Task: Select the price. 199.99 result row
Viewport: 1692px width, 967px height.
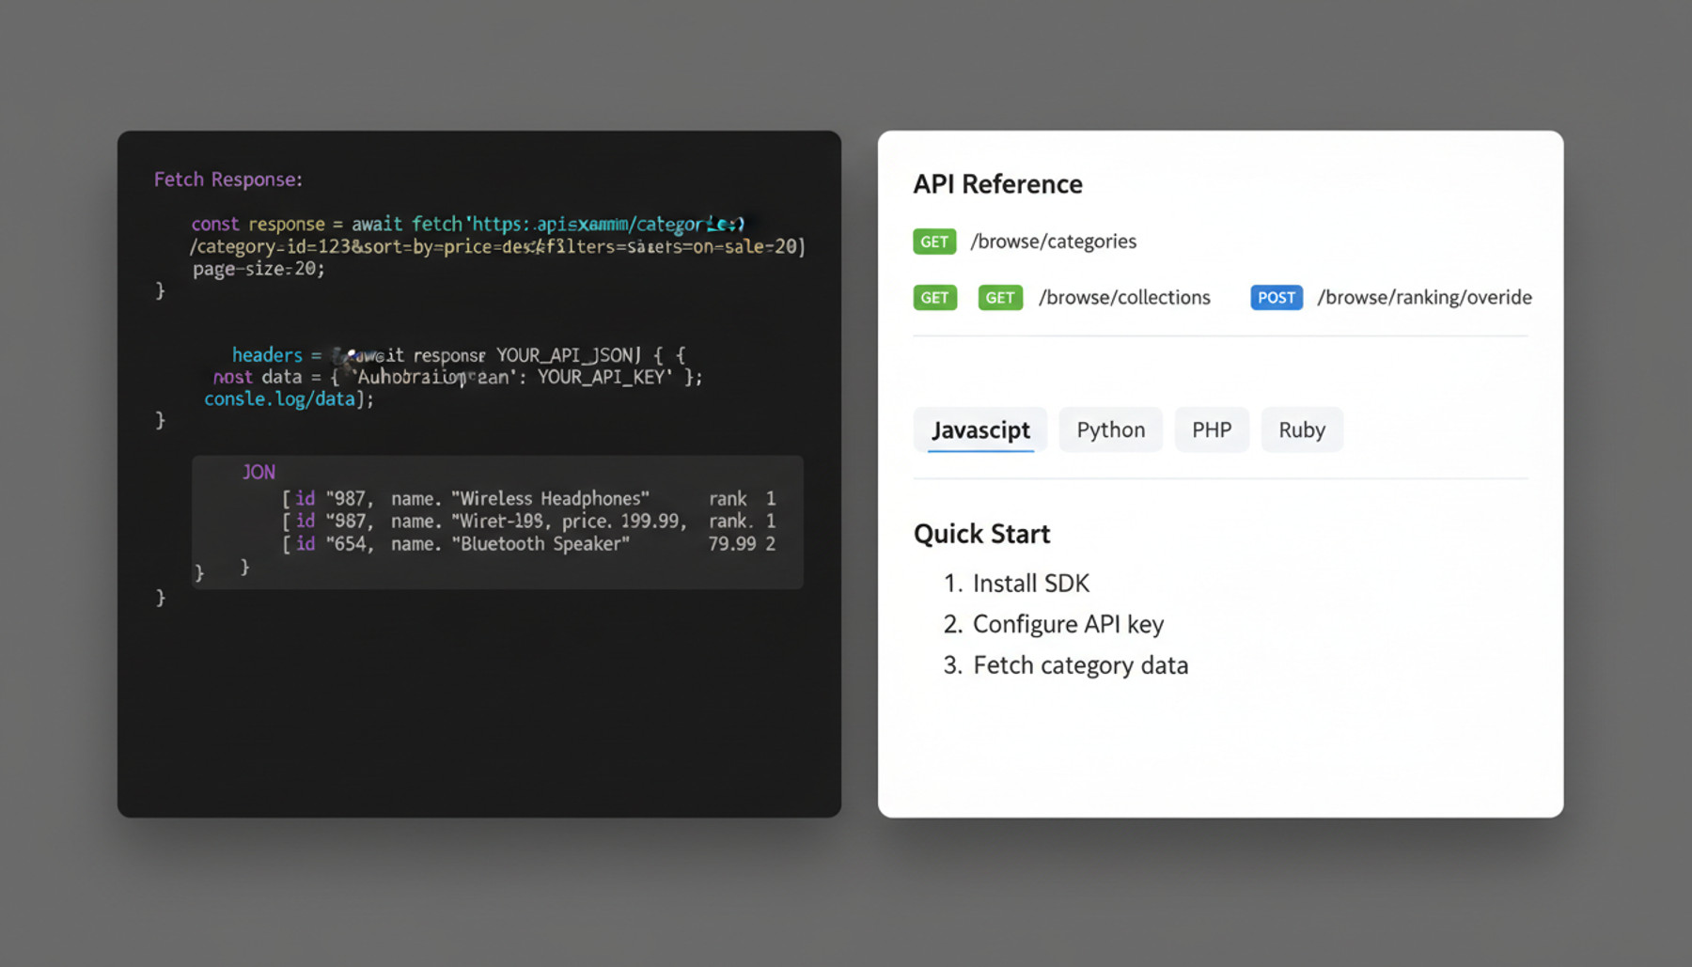Action: coord(529,521)
